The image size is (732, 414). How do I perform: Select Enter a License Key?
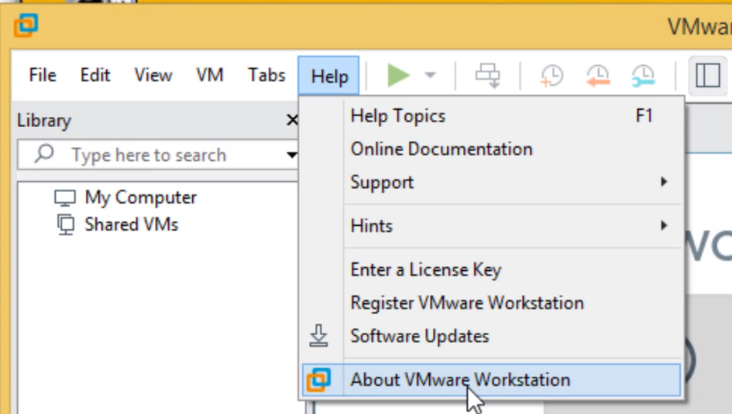click(491, 270)
